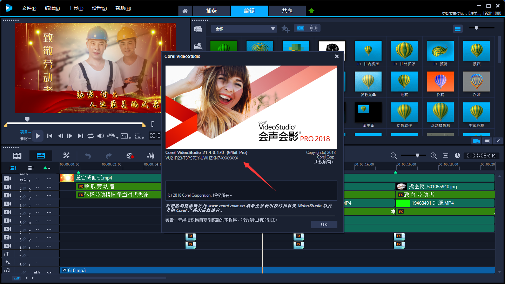505x284 pixels.
Task: Step back one frame in preview
Action: pyautogui.click(x=60, y=136)
